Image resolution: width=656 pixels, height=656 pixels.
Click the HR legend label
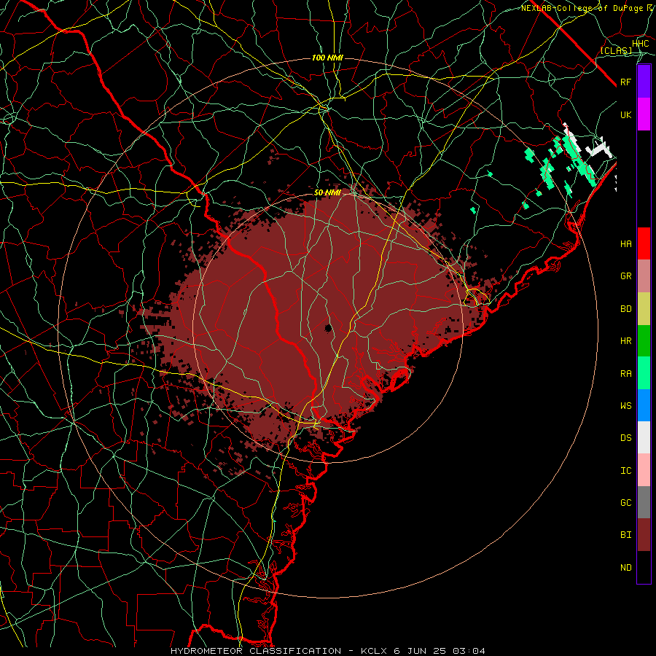(625, 341)
